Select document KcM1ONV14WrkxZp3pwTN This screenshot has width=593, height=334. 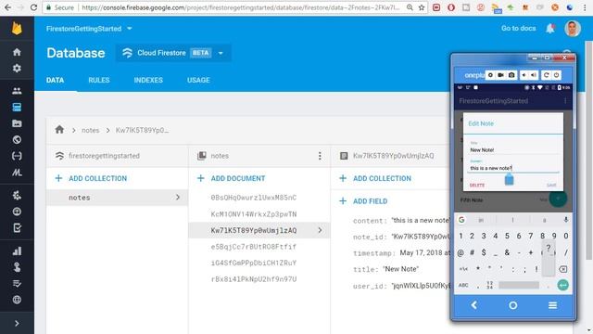click(253, 214)
